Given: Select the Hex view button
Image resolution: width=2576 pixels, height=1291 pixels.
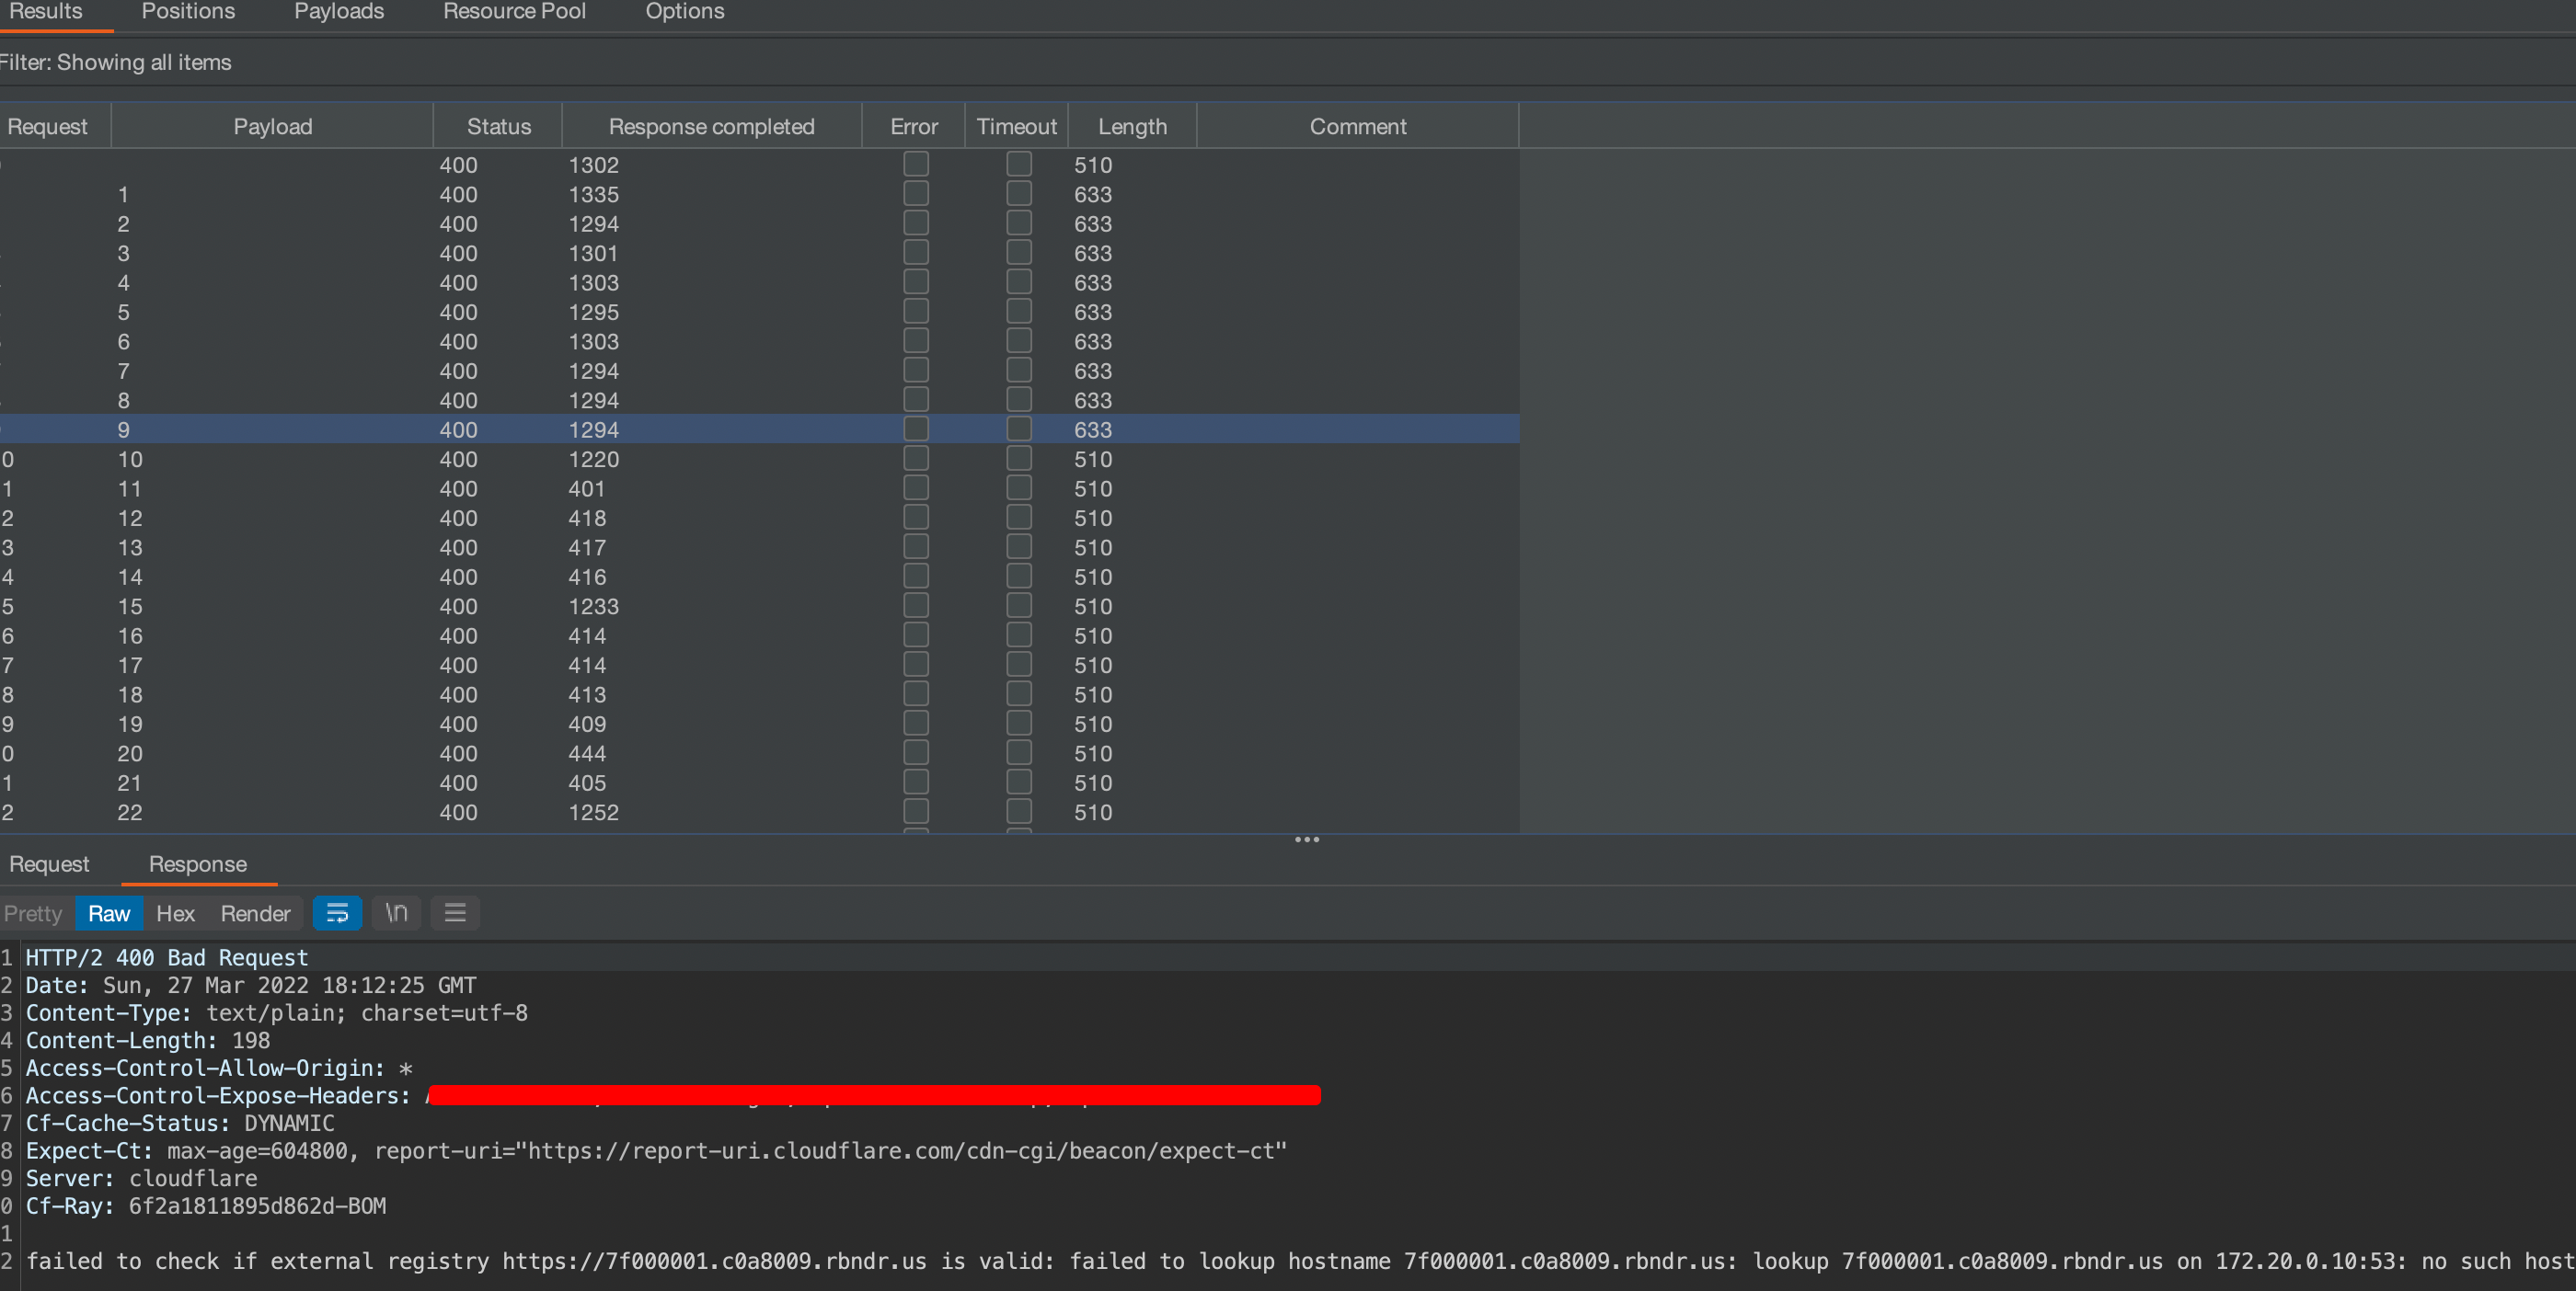Looking at the screenshot, I should tap(175, 913).
